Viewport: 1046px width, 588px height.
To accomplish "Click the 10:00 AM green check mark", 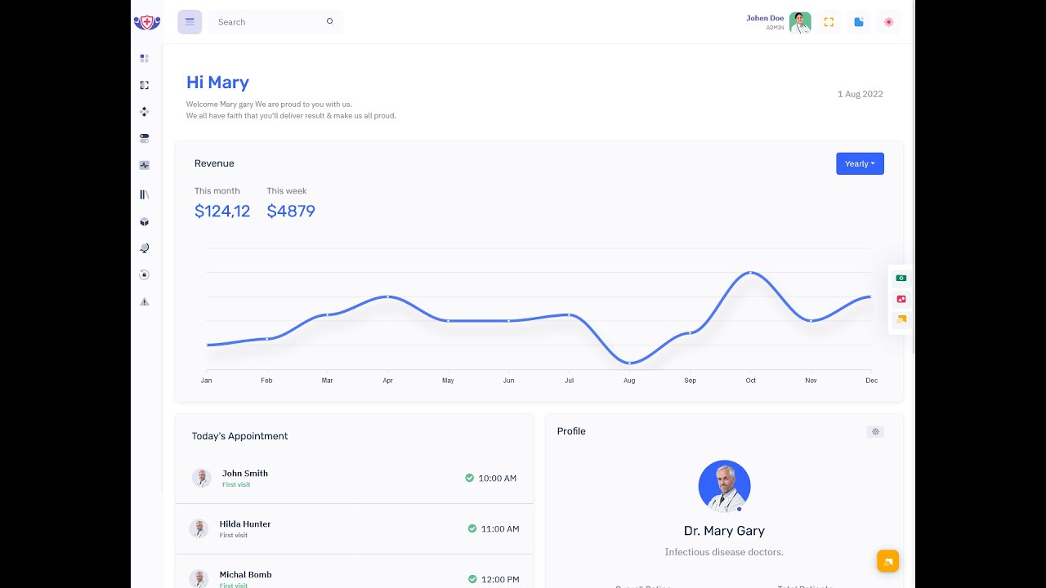I will [x=469, y=478].
